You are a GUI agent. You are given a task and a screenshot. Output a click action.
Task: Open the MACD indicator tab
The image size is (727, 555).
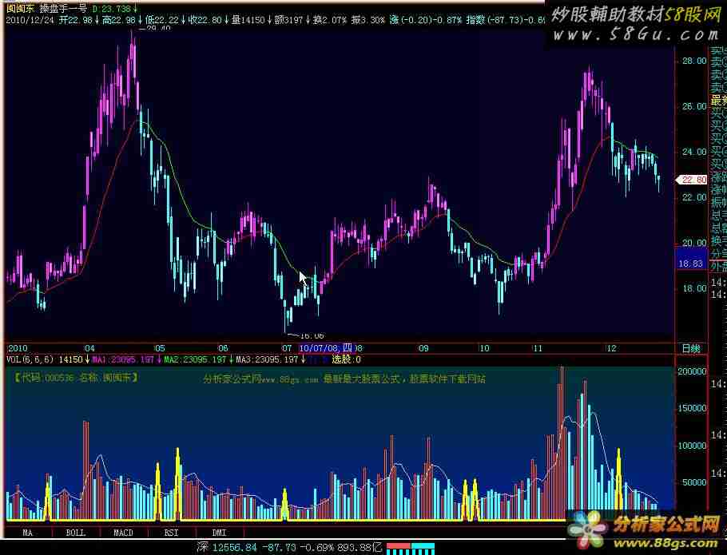124,533
